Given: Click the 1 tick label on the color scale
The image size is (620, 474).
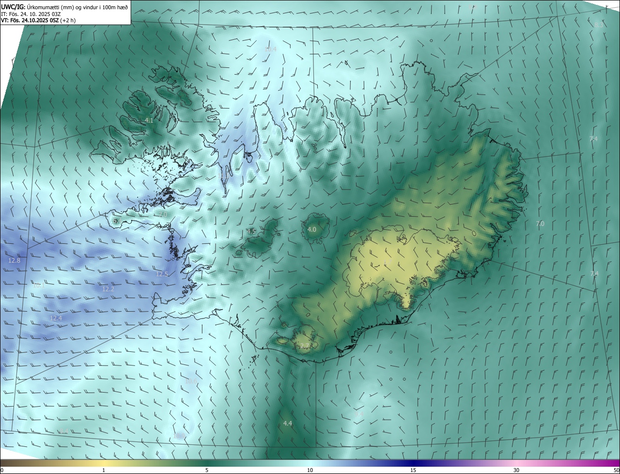Looking at the screenshot, I should (x=104, y=470).
